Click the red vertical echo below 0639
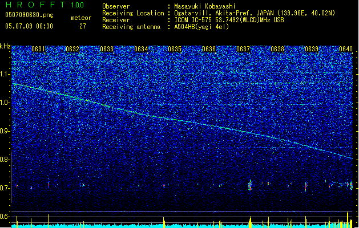This screenshot has width=359, height=228. pos(306,186)
